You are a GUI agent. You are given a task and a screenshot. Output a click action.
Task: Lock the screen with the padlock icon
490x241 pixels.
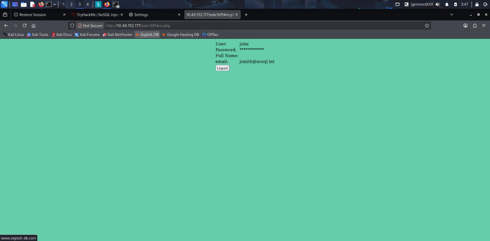click(477, 4)
